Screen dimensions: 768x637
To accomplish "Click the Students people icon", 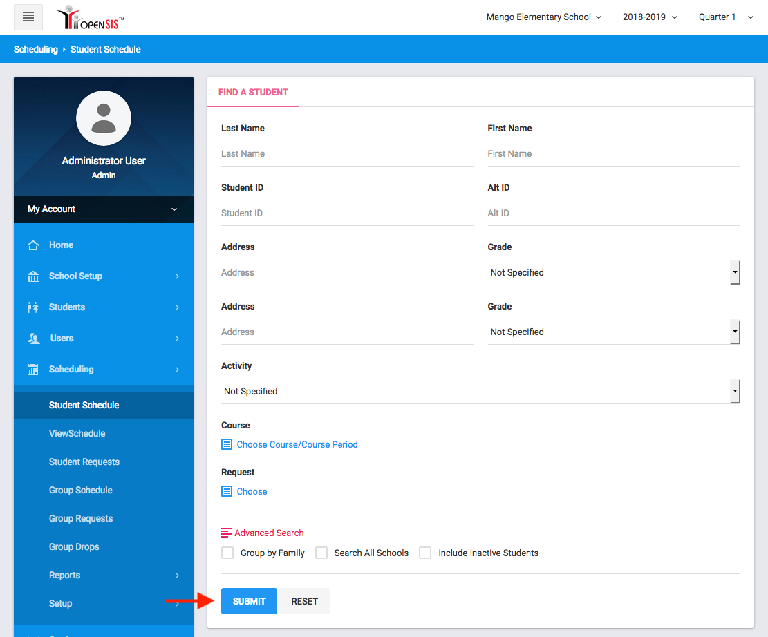I will [33, 307].
